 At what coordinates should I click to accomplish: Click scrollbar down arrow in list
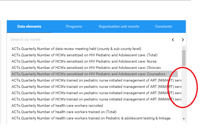pyautogui.click(x=184, y=119)
